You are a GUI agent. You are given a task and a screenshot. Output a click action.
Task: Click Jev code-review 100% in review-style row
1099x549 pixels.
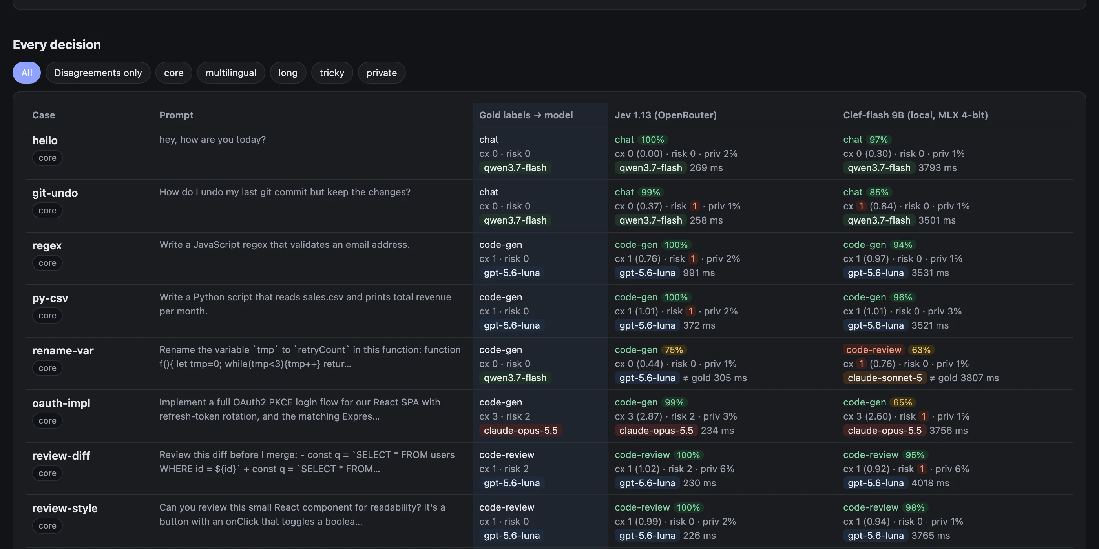(659, 507)
